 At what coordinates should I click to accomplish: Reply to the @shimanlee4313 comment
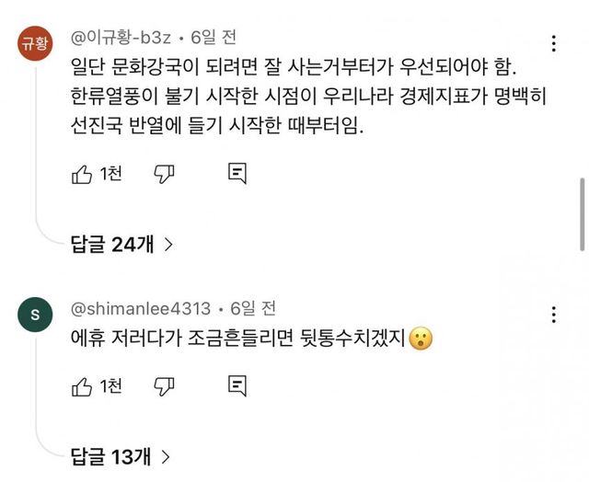[x=237, y=384]
